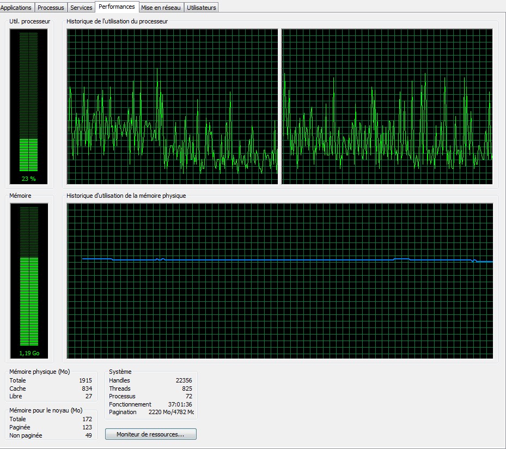Click the Mémoire physique (Mo) heading
506x449 pixels.
click(40, 372)
